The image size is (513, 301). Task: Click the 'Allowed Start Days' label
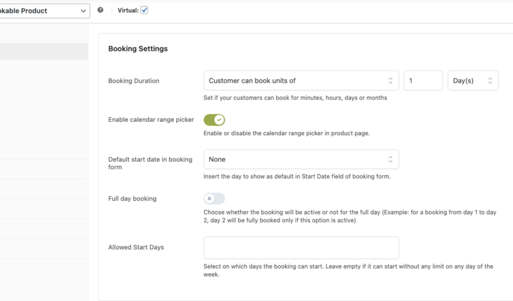click(x=136, y=247)
